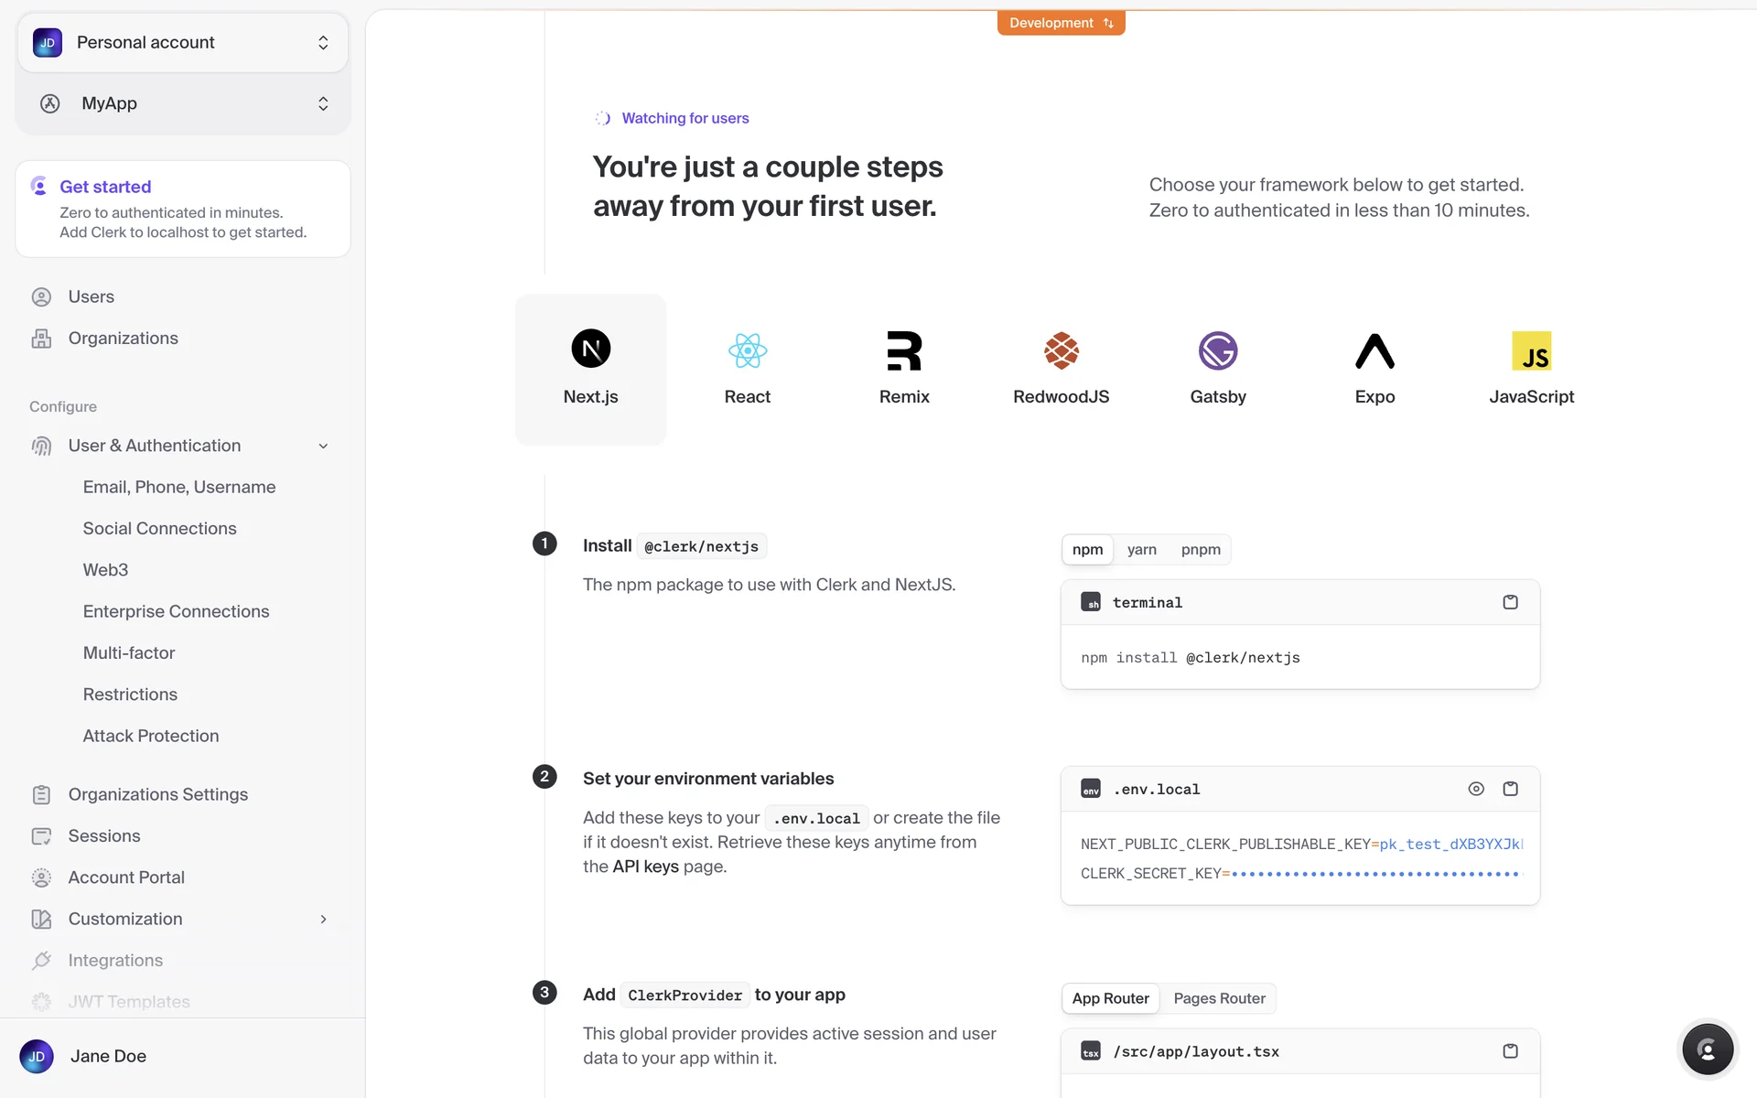
Task: Open the Personal account switcher
Action: pos(183,42)
